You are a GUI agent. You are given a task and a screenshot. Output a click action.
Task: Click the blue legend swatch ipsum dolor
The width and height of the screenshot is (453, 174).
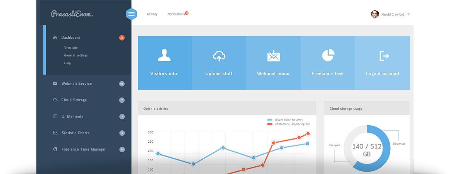pyautogui.click(x=270, y=120)
